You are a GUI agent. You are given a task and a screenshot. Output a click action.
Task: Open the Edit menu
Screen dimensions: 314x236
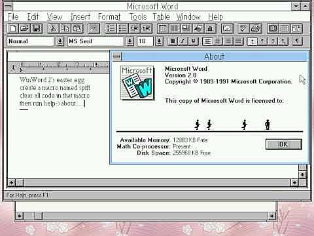[33, 17]
